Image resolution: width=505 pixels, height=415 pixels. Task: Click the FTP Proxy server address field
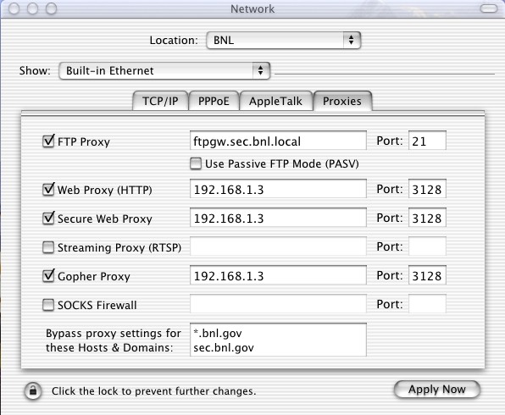pos(278,141)
